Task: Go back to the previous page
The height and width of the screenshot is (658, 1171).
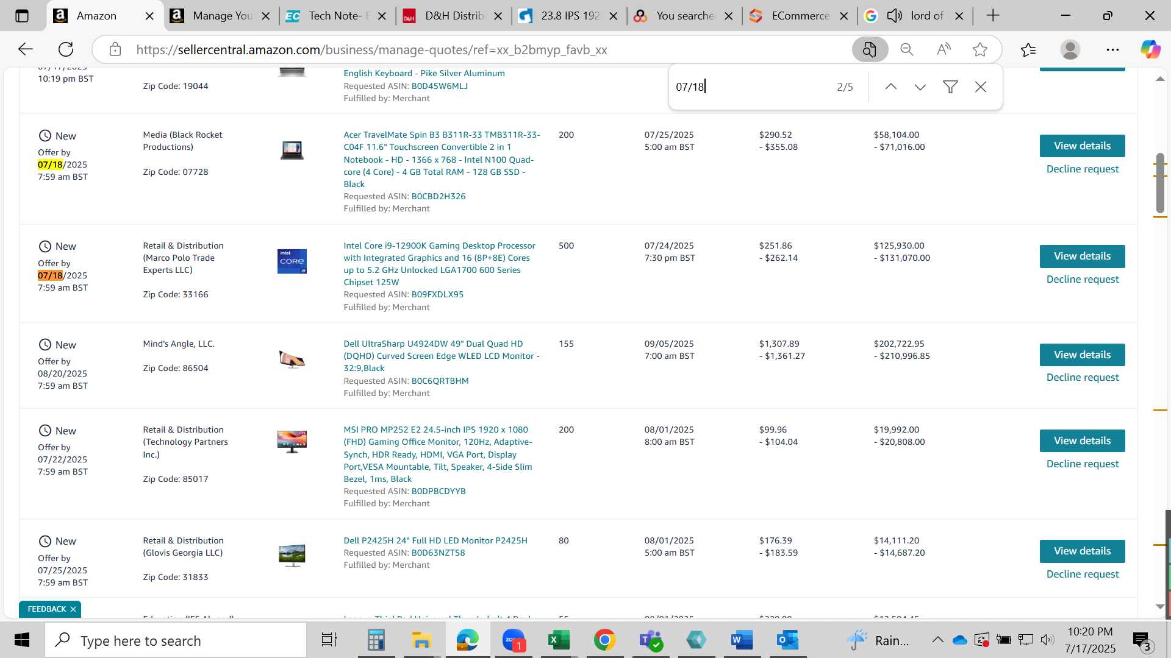Action: pyautogui.click(x=25, y=49)
